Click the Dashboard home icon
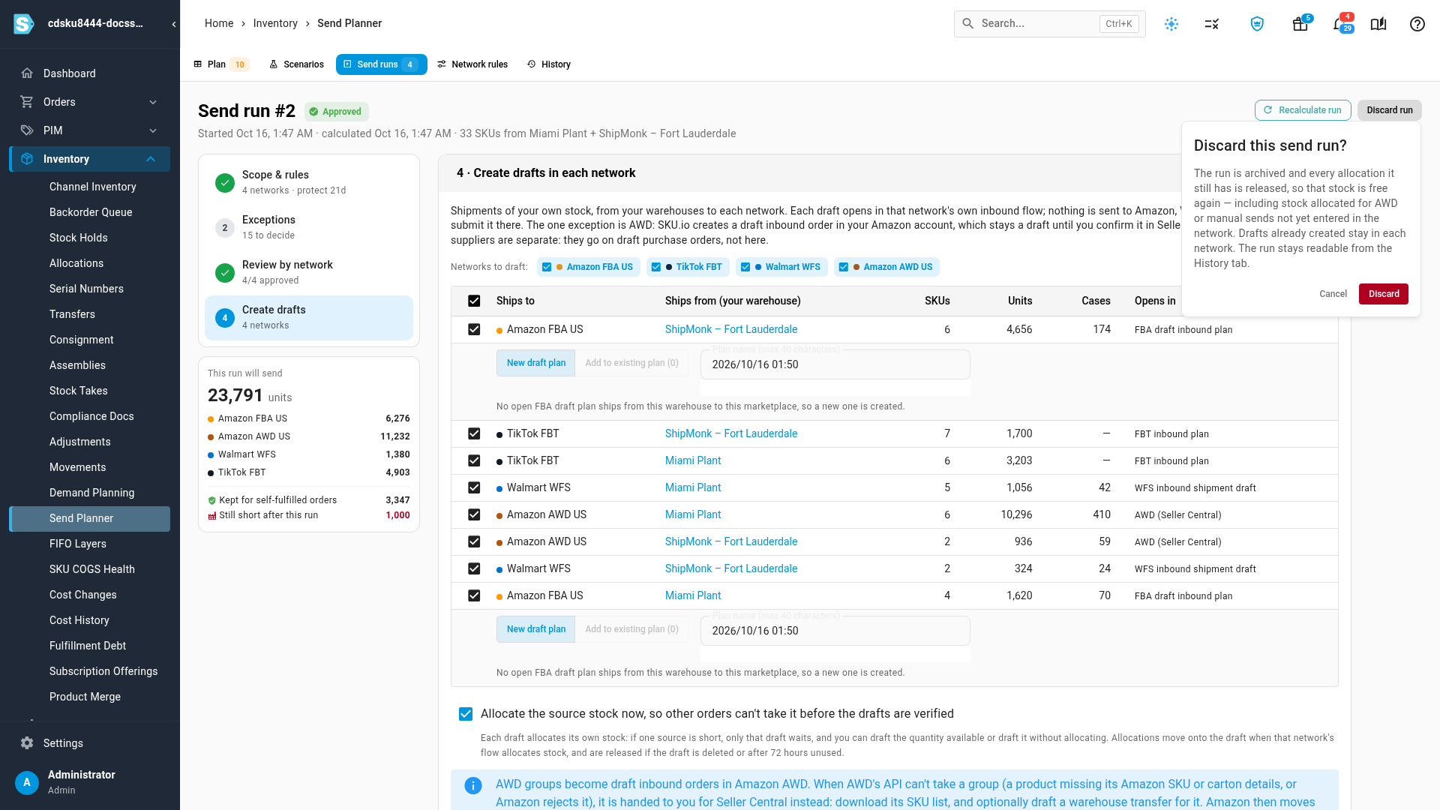Image resolution: width=1440 pixels, height=810 pixels. click(27, 73)
